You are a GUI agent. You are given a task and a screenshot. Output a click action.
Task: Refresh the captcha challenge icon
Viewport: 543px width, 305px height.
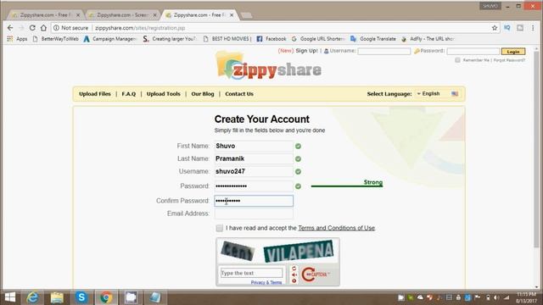pos(294,269)
